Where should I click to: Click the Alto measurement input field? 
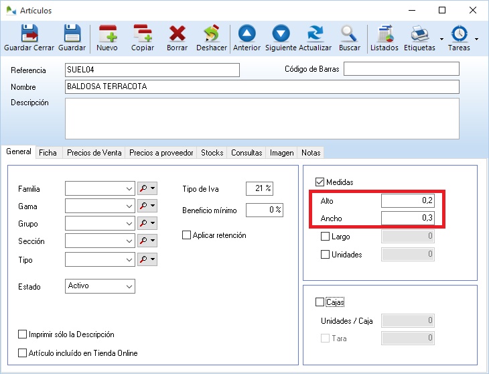tap(408, 201)
